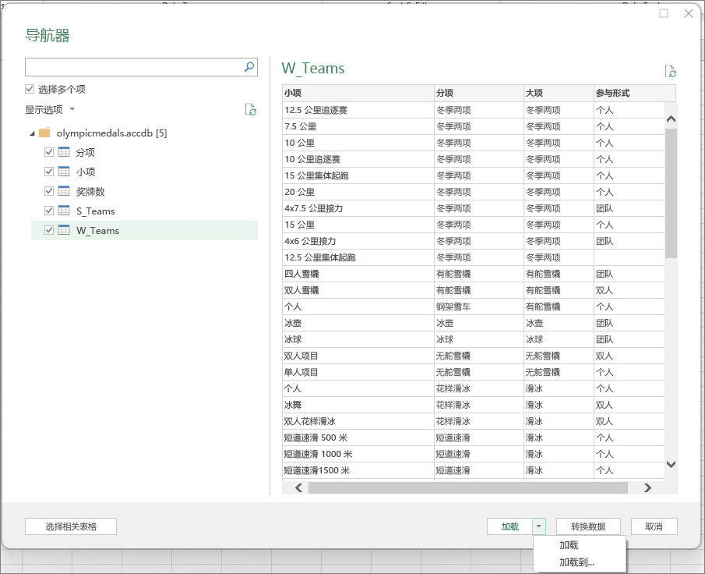
Task: Uncheck the 小项 table
Action: pyautogui.click(x=49, y=171)
